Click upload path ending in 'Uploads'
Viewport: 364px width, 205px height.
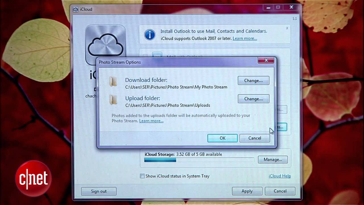167,105
